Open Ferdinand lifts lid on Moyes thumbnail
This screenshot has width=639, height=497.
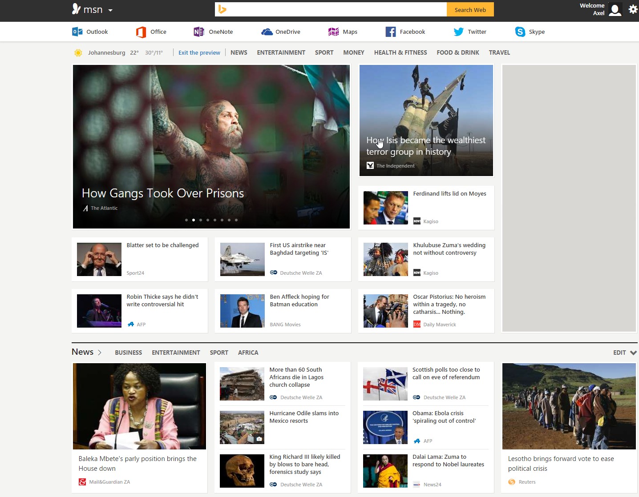386,208
